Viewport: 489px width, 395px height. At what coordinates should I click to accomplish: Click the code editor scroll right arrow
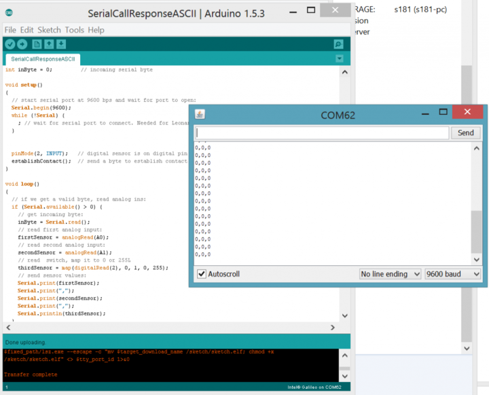[333, 327]
